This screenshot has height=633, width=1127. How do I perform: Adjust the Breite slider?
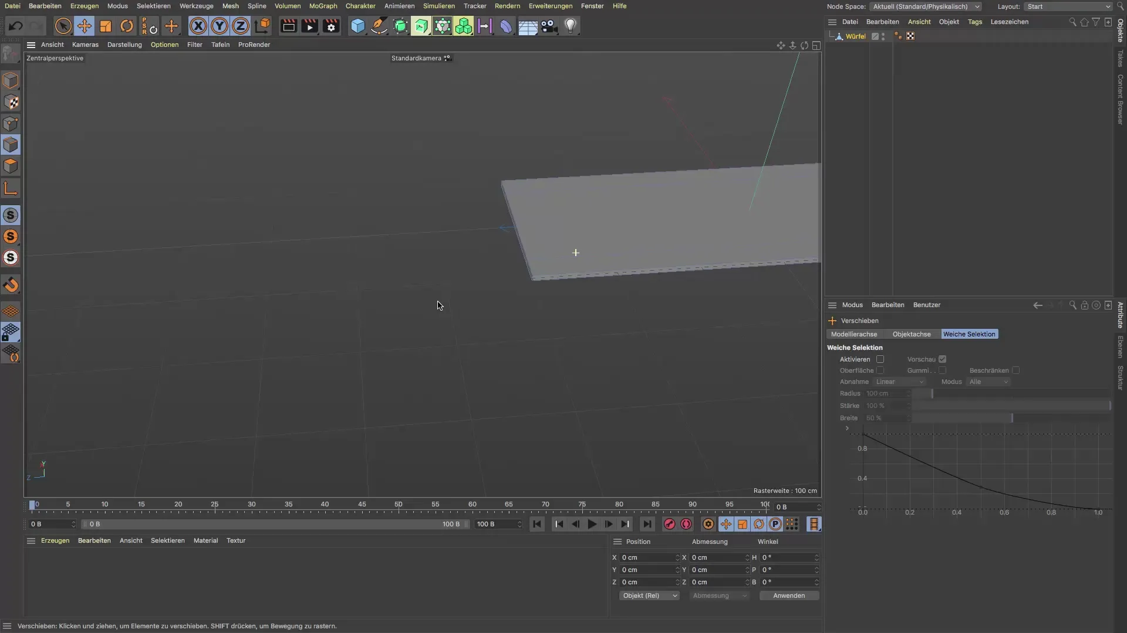pyautogui.click(x=1011, y=418)
